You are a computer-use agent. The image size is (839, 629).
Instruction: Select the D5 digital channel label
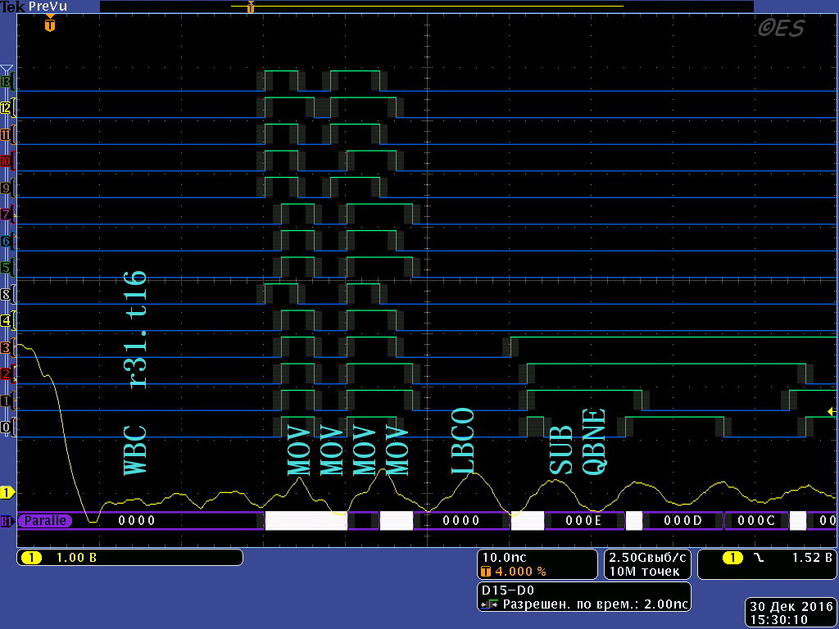(6, 268)
